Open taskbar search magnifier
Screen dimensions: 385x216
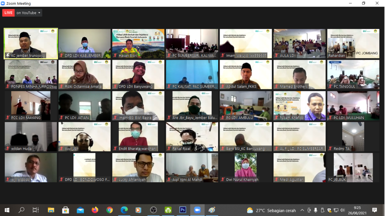tap(21, 210)
